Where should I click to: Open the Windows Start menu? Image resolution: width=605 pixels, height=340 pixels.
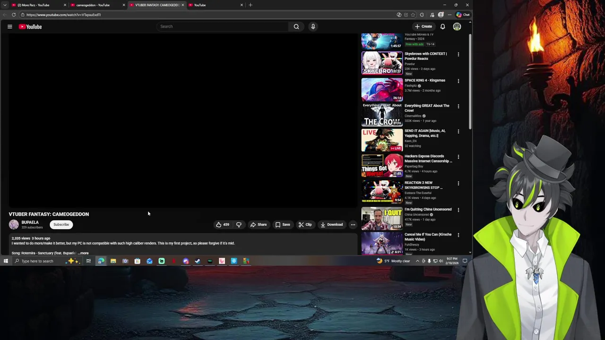click(x=6, y=261)
